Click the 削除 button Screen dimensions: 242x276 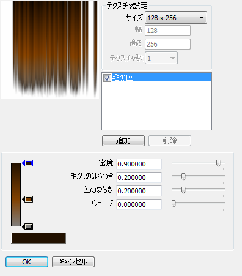pos(170,141)
